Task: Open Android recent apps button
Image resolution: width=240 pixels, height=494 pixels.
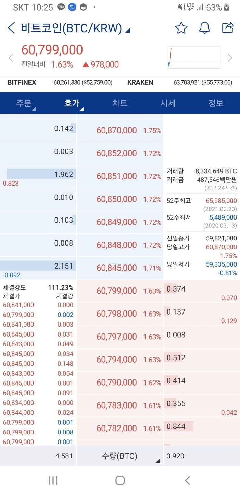Action: [53, 480]
